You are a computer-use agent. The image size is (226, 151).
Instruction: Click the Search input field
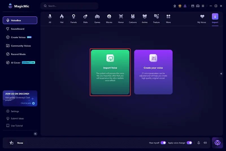pos(69,6)
